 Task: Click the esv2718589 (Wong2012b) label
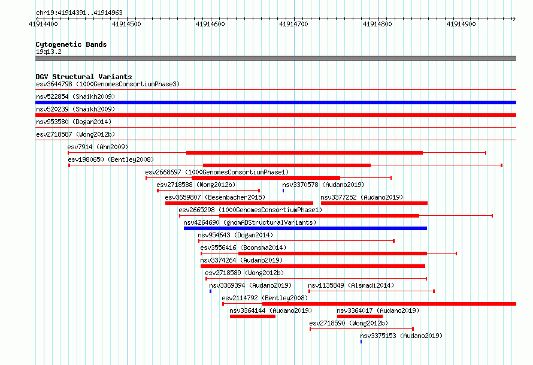pos(244,273)
